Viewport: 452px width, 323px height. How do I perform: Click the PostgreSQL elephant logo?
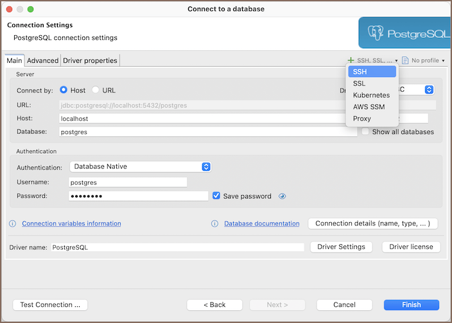[376, 33]
